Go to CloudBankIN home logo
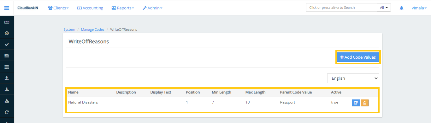This screenshot has width=431, height=123. click(x=28, y=8)
